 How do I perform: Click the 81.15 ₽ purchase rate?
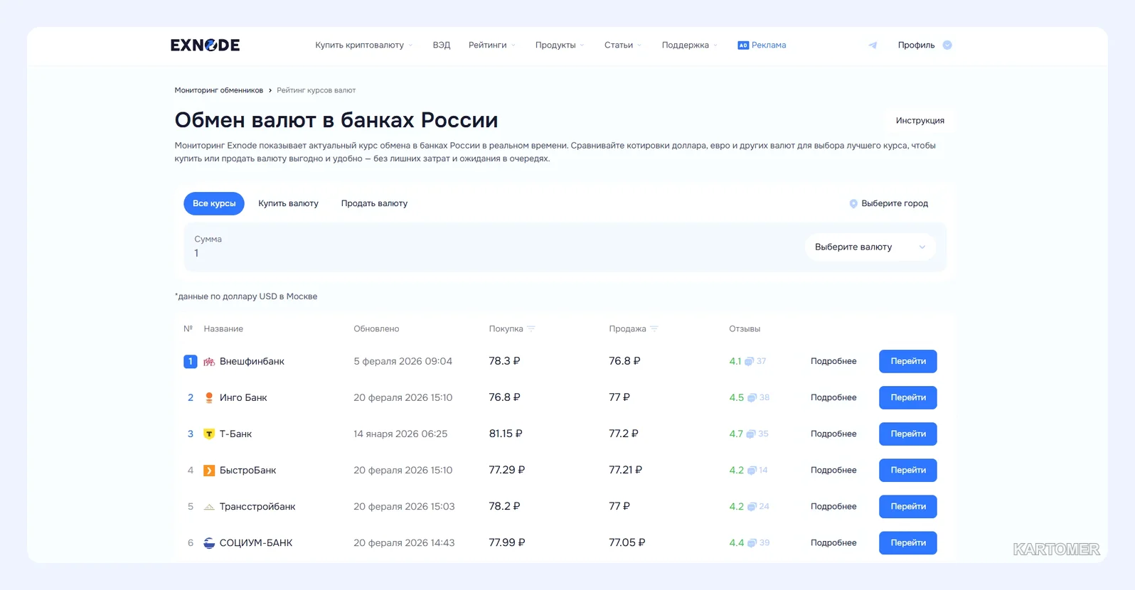[x=506, y=434]
